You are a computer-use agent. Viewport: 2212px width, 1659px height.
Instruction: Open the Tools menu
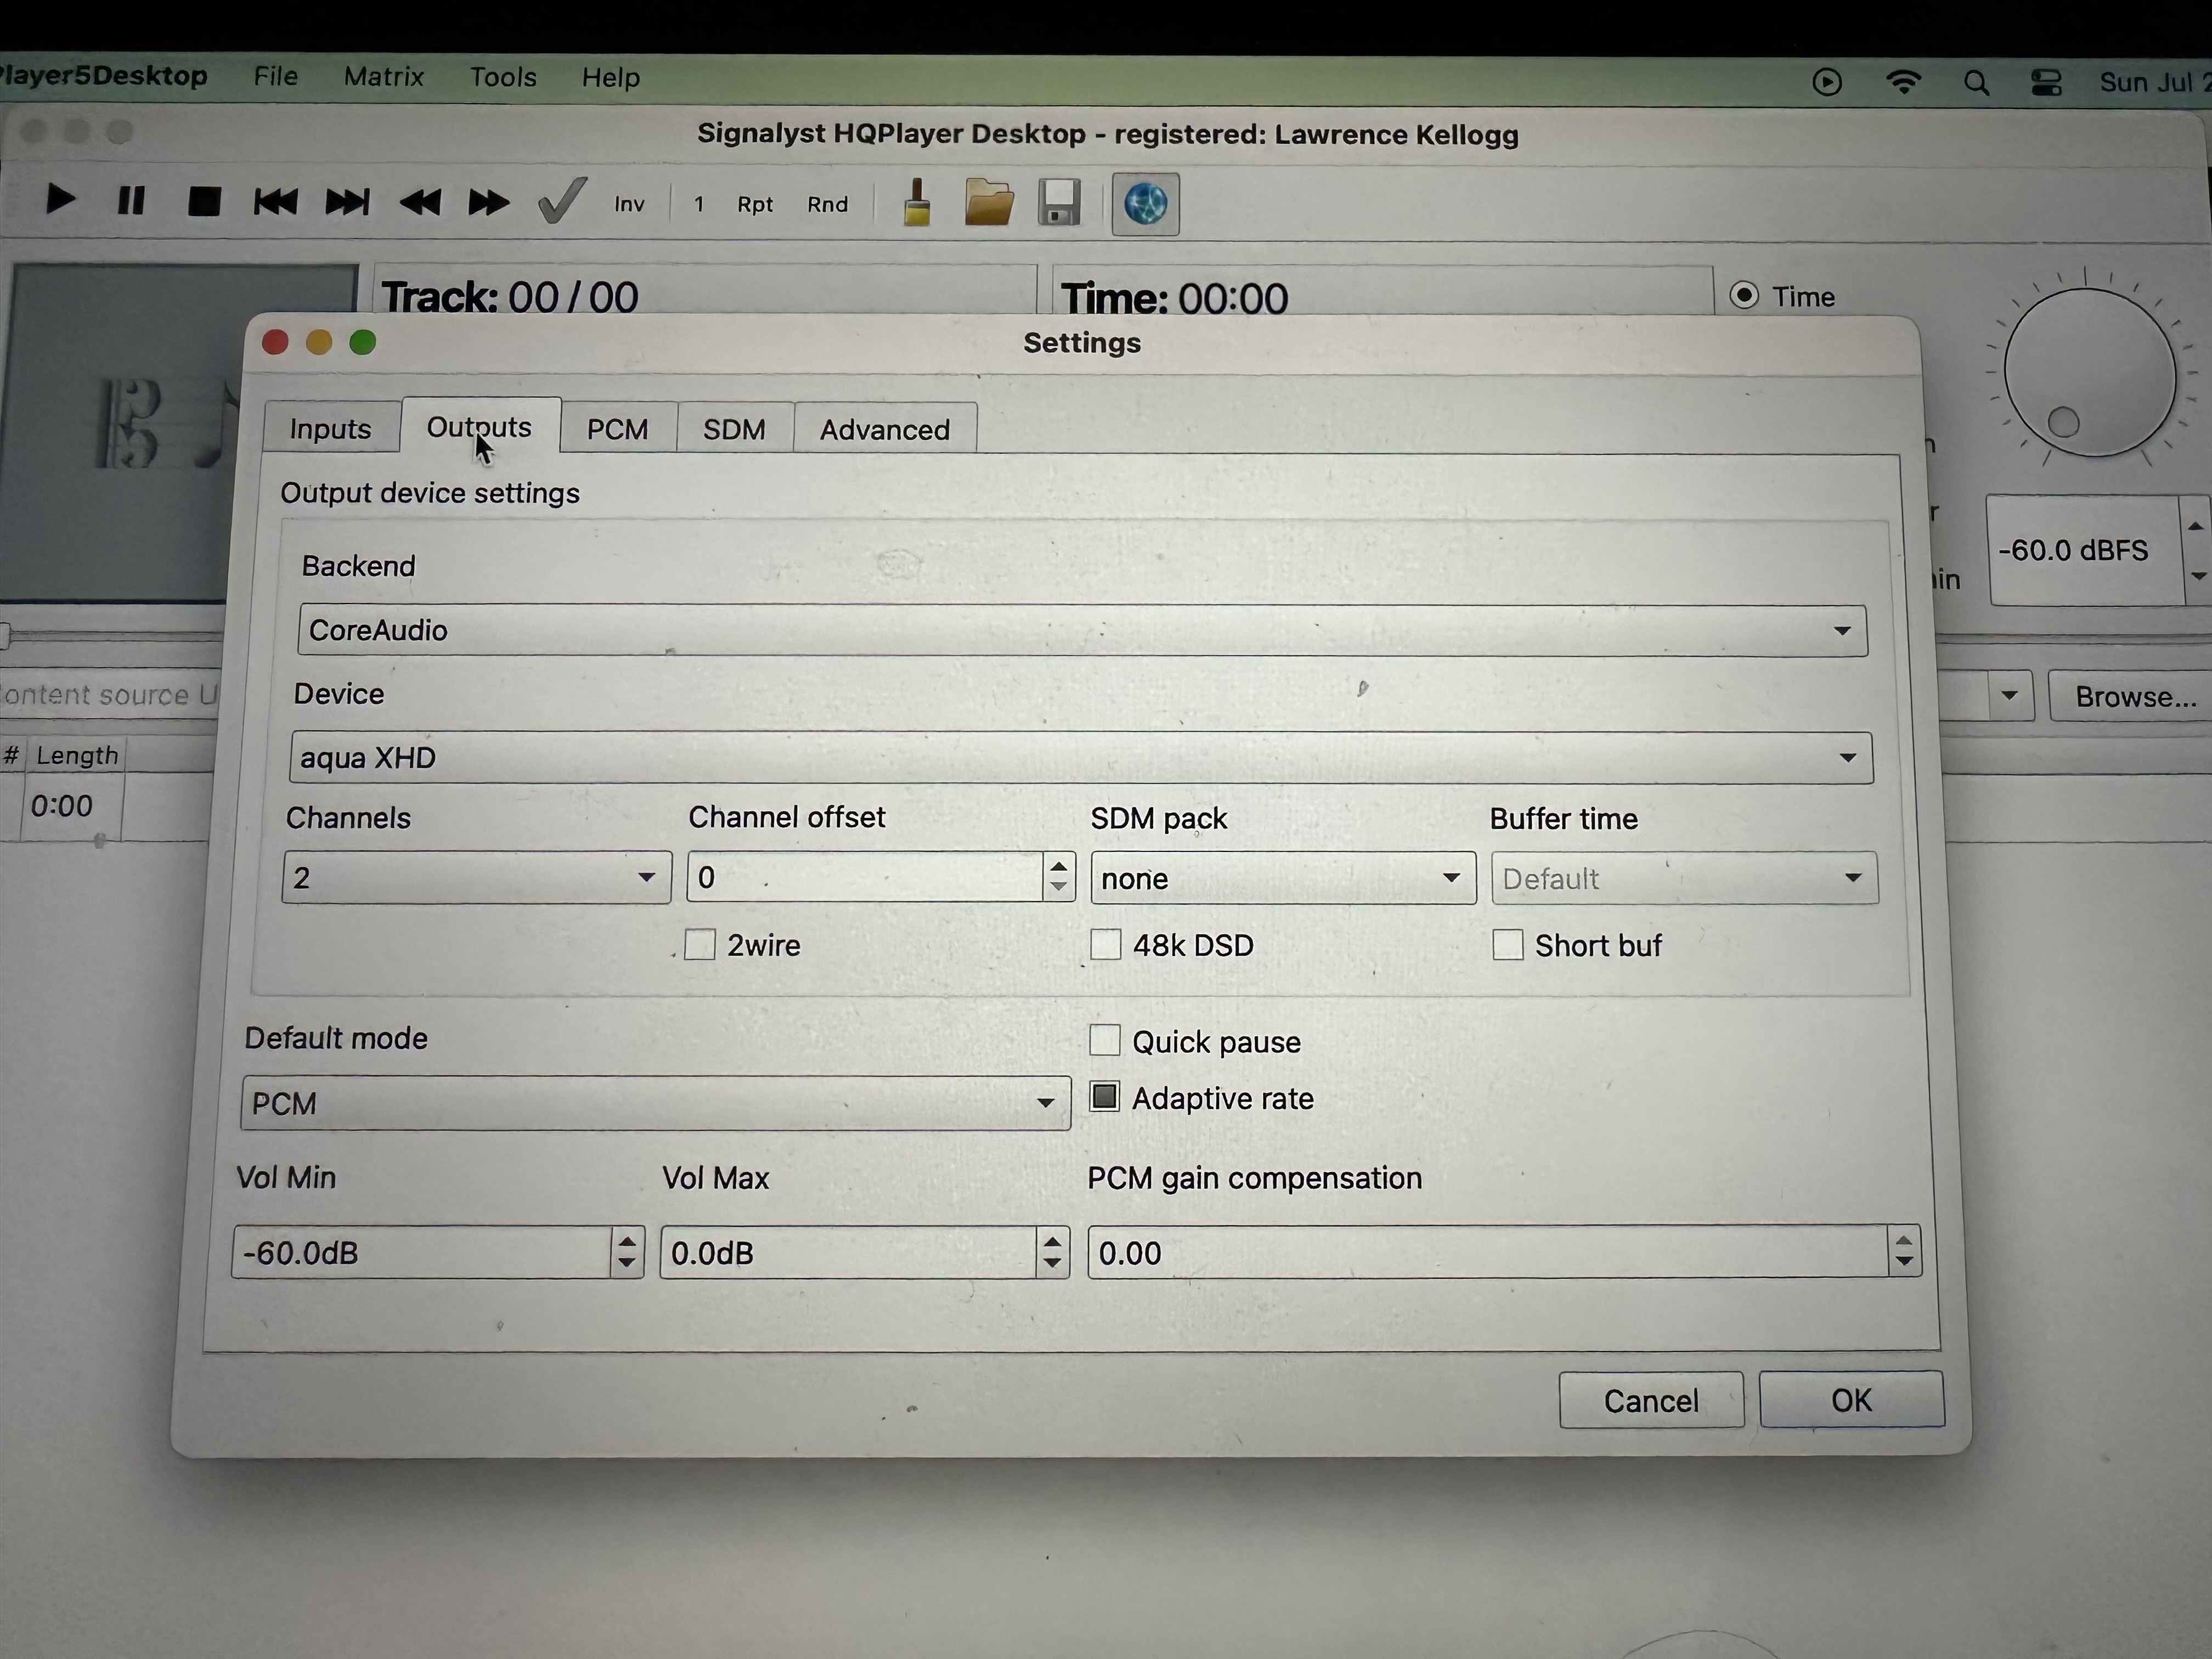[503, 77]
